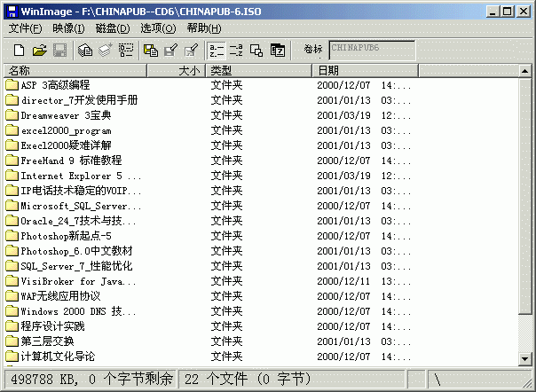Click the Select files toolbar icon with dashed box
Screen dimensions: 536x392
point(126,51)
